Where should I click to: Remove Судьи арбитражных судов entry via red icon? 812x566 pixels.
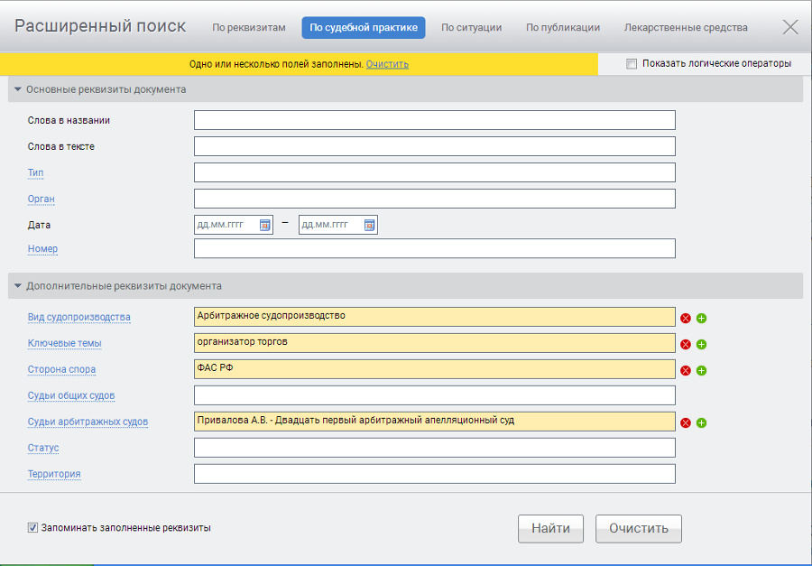(686, 422)
